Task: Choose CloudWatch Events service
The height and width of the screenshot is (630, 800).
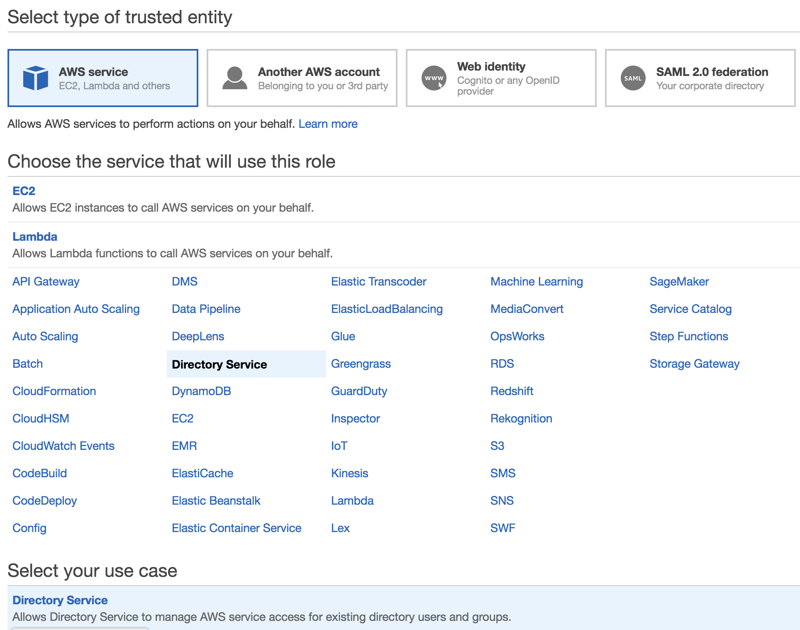Action: (63, 446)
